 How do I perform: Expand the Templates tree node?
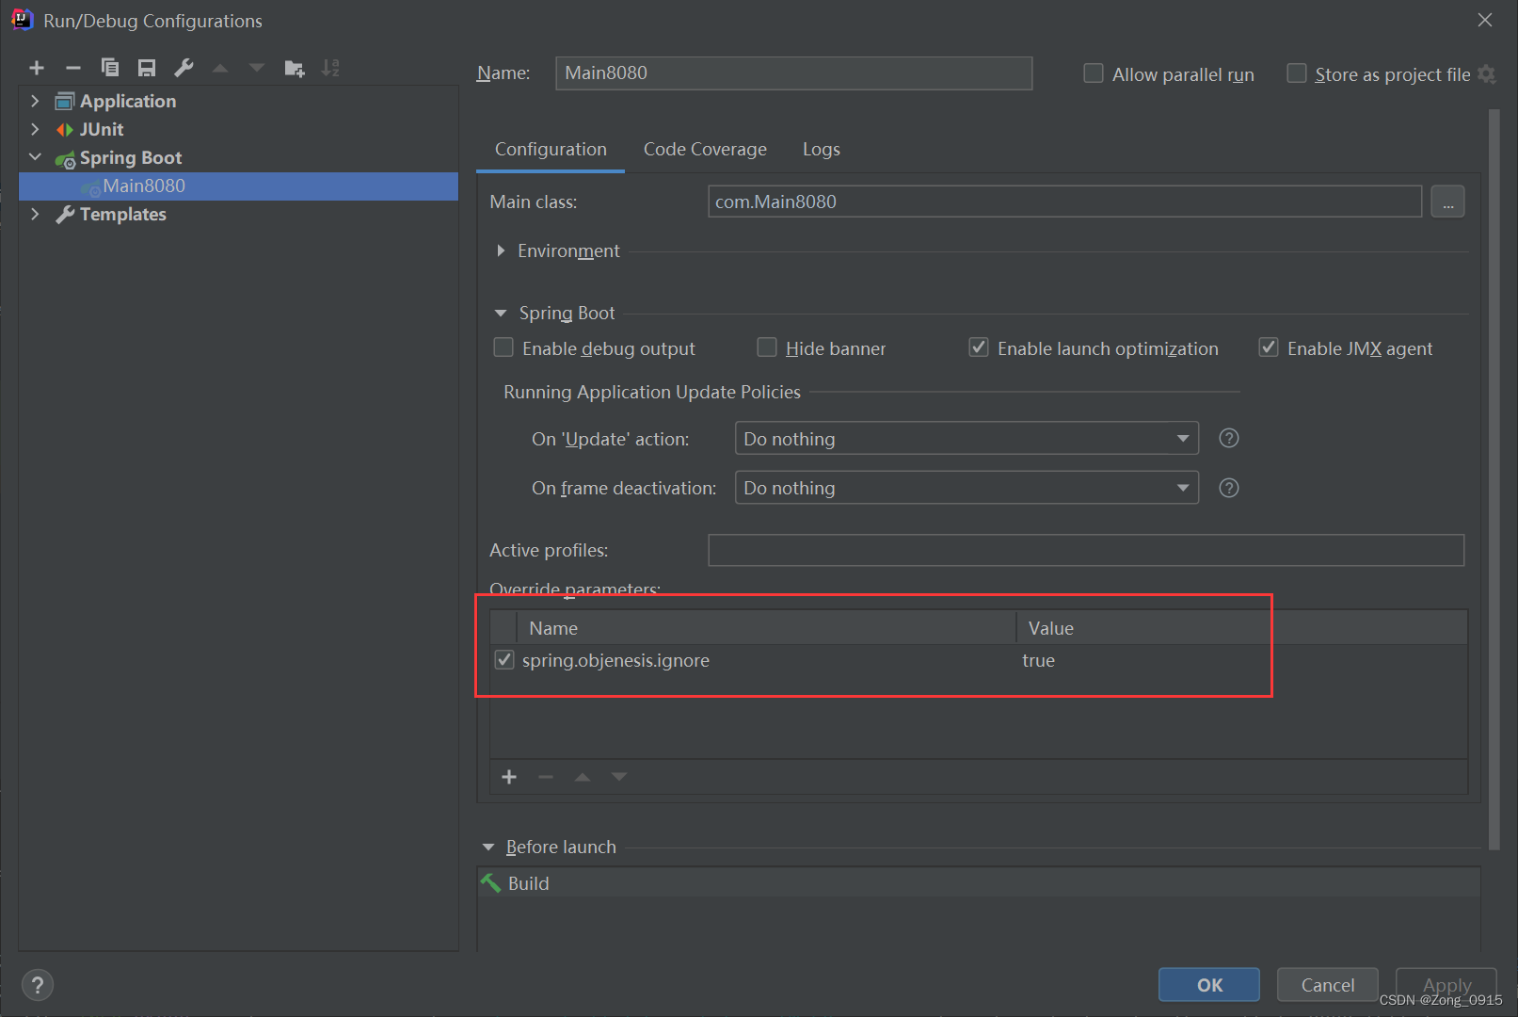pos(35,214)
